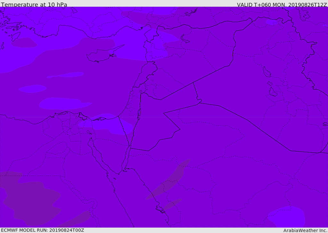
Task: Click the 'ArabiaWeather Inc' credit text
Action: pyautogui.click(x=305, y=230)
